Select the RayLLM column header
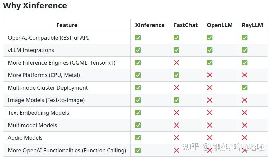This screenshot has height=158, width=271. click(252, 25)
